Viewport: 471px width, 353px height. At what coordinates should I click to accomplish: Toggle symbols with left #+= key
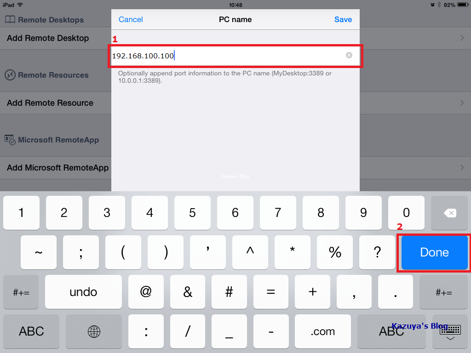(x=21, y=292)
